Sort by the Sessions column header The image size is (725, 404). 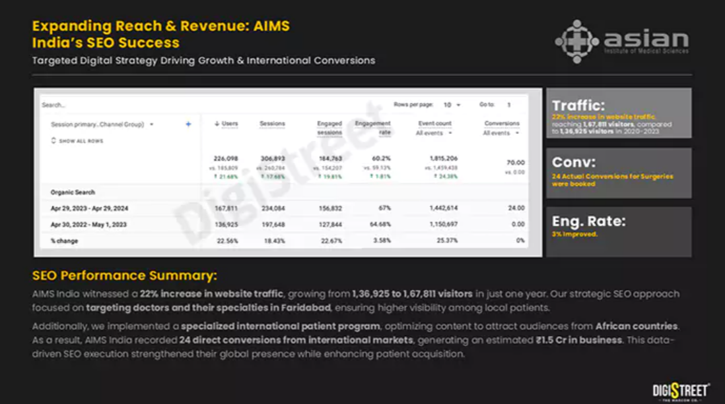tap(272, 124)
